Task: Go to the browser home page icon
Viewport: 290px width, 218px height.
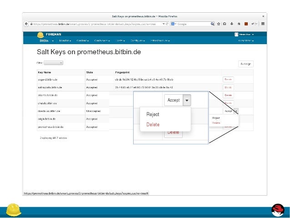Action: pos(239,24)
